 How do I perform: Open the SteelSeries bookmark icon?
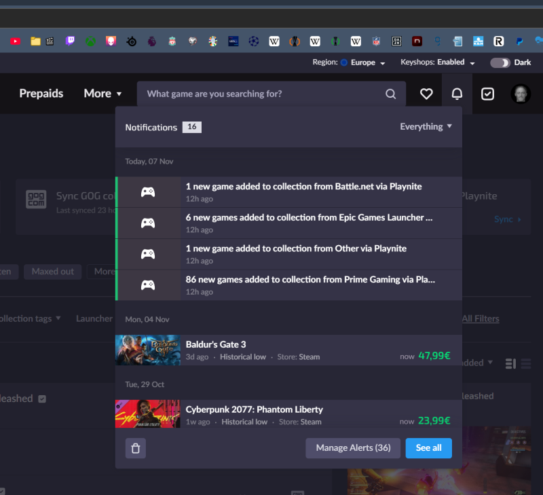coord(132,41)
